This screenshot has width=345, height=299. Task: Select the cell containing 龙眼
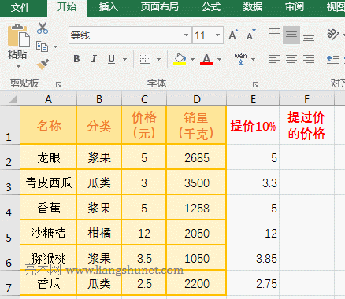[49, 157]
